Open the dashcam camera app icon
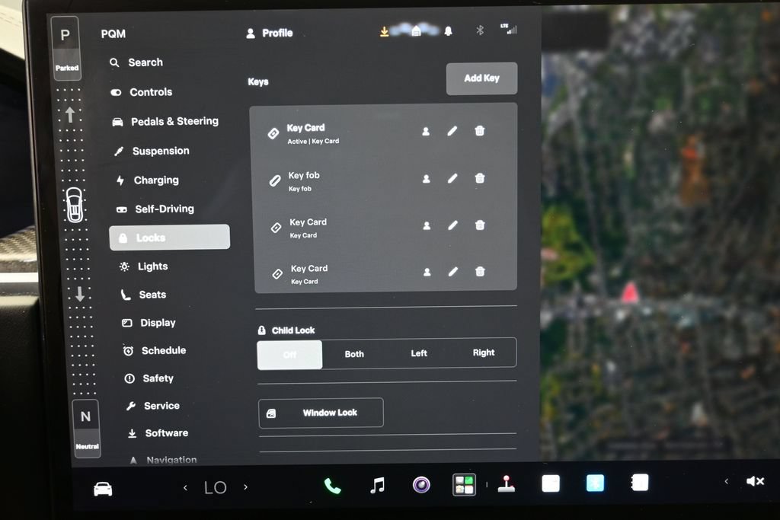The height and width of the screenshot is (520, 780). coord(421,484)
